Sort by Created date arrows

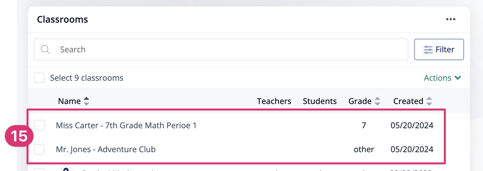(429, 101)
